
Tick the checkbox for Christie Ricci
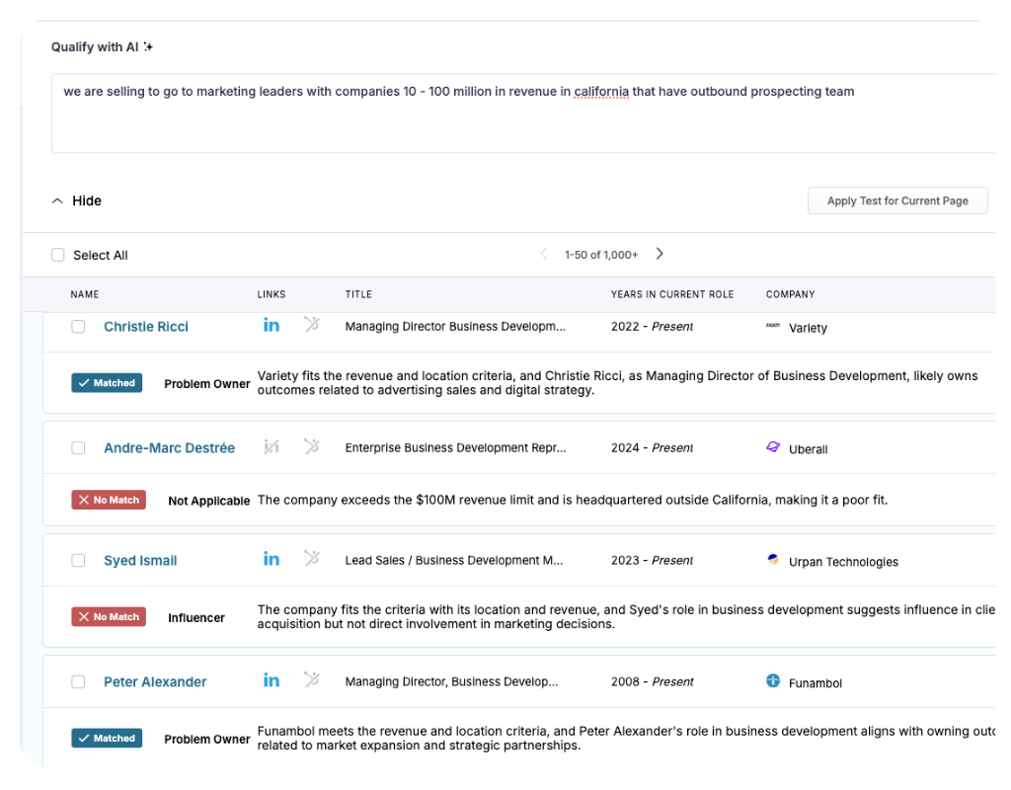[78, 327]
